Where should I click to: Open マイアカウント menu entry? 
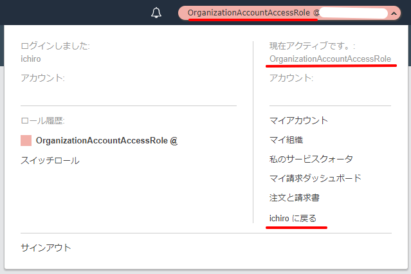(x=298, y=120)
